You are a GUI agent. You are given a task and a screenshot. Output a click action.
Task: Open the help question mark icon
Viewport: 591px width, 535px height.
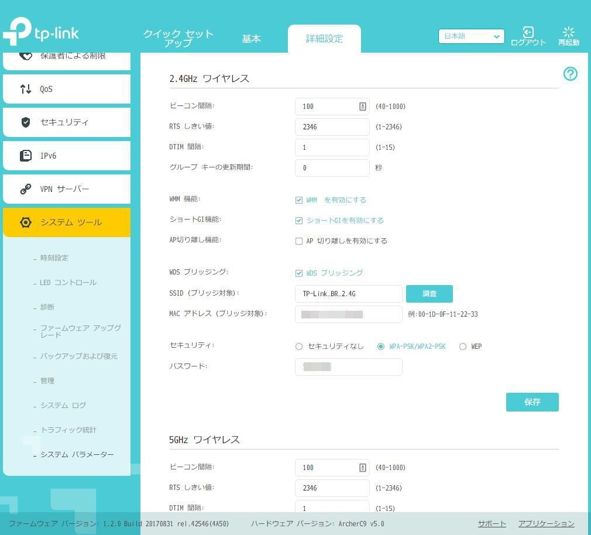(570, 74)
